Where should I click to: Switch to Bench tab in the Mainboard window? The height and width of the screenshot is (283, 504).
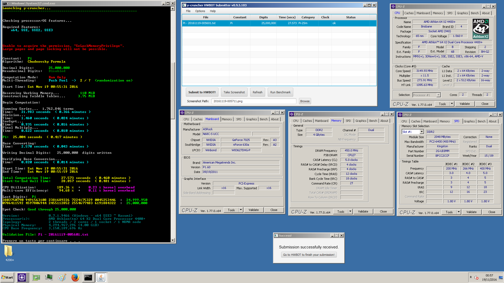(x=264, y=119)
